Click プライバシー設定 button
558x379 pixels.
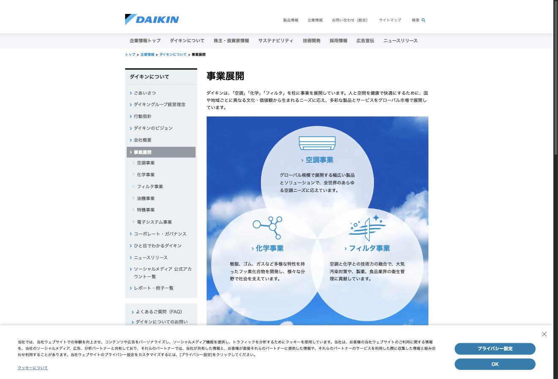click(495, 349)
